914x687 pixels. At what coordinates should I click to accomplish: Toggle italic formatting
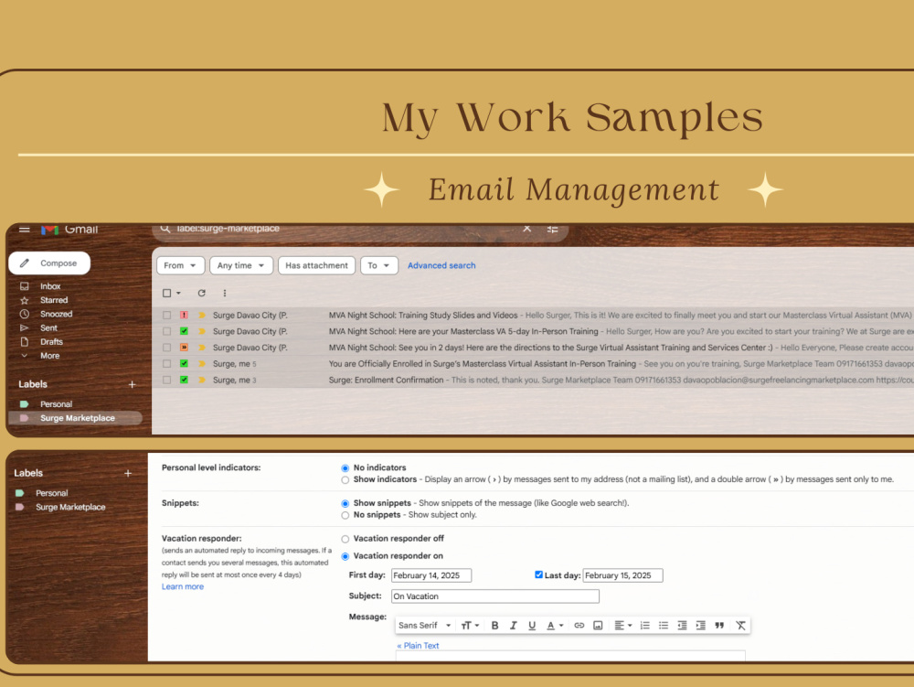pos(513,626)
